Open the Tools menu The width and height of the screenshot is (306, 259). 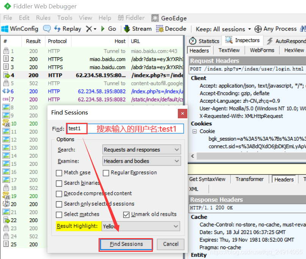pos(65,18)
